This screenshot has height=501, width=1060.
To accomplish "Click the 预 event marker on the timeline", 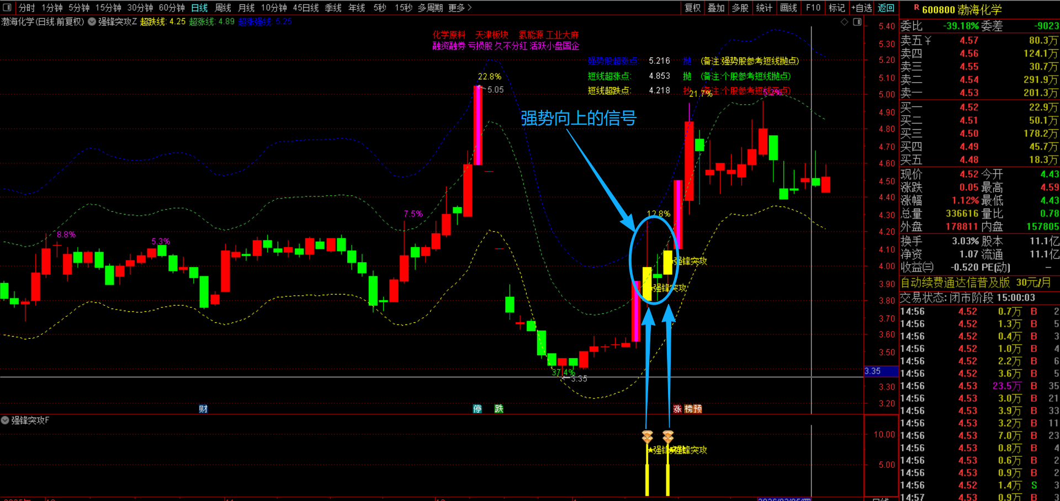I will point(698,409).
